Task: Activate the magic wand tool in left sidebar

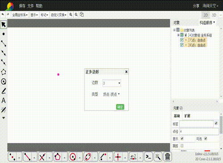Action: [x=4, y=110]
